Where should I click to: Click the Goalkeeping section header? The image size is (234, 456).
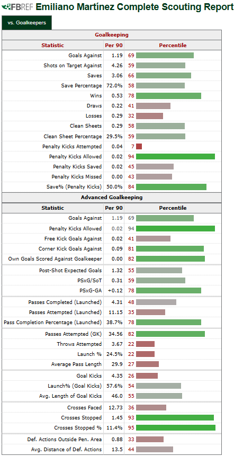tap(112, 35)
